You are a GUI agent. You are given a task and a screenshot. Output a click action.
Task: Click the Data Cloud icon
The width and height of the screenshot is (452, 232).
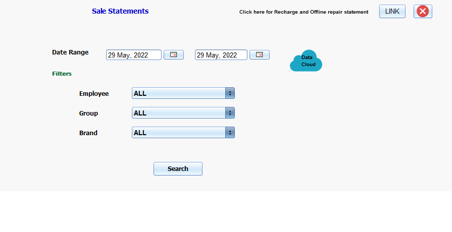[x=306, y=61]
